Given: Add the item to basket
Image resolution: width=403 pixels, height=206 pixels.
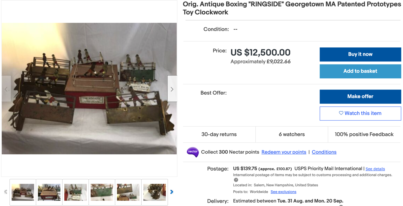Looking at the screenshot, I should [360, 71].
